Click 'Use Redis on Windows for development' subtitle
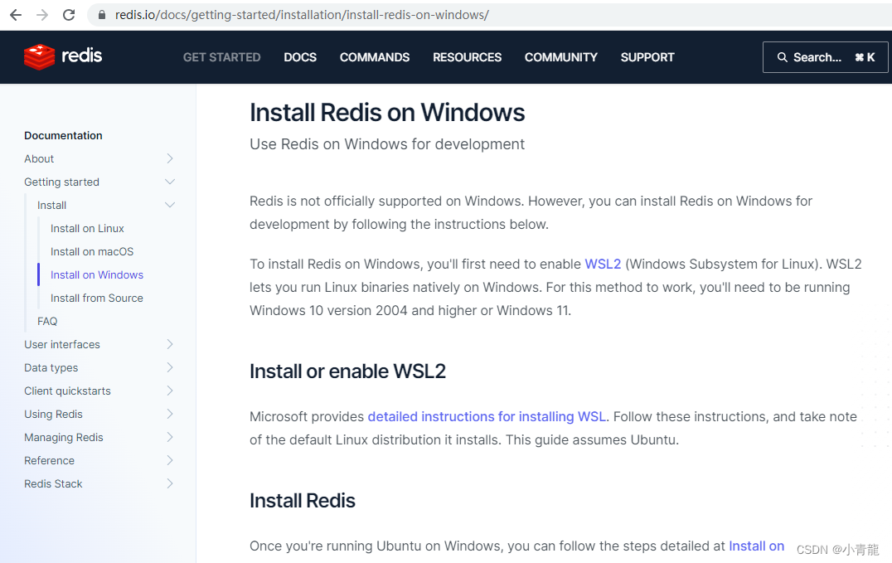The height and width of the screenshot is (563, 892). 387,144
